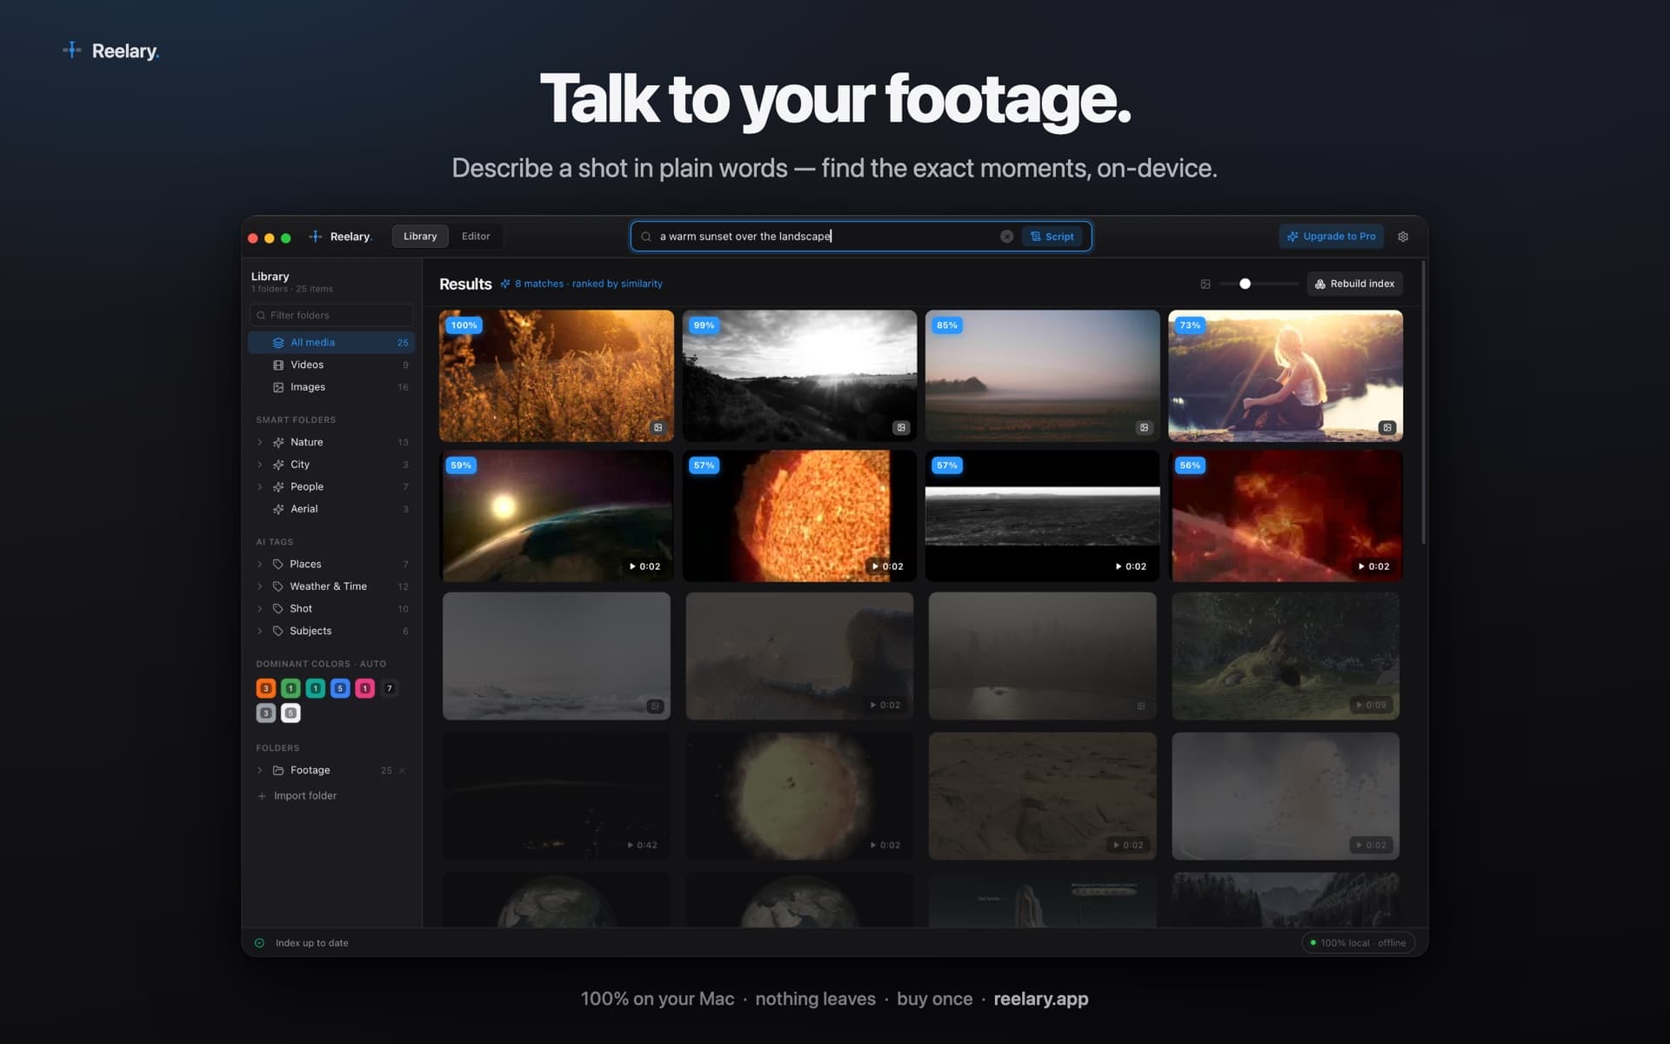The image size is (1670, 1044).
Task: Click the Images picture icon in the sidebar
Action: pos(278,387)
